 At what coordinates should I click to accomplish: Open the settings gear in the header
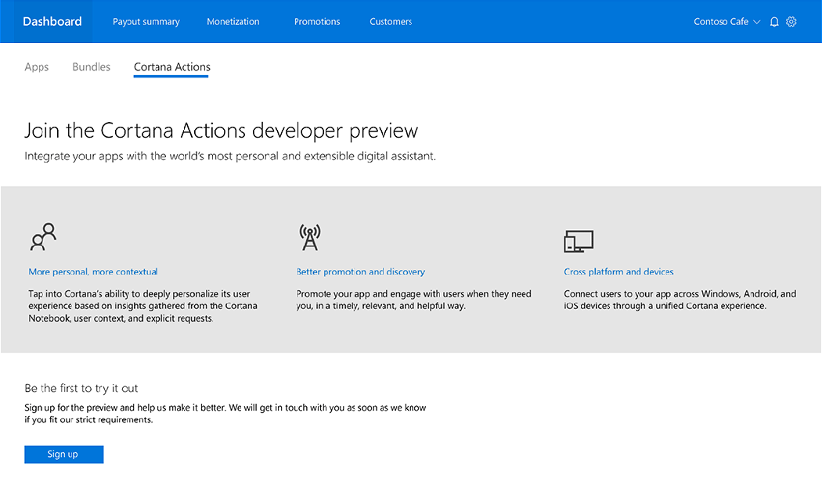791,22
